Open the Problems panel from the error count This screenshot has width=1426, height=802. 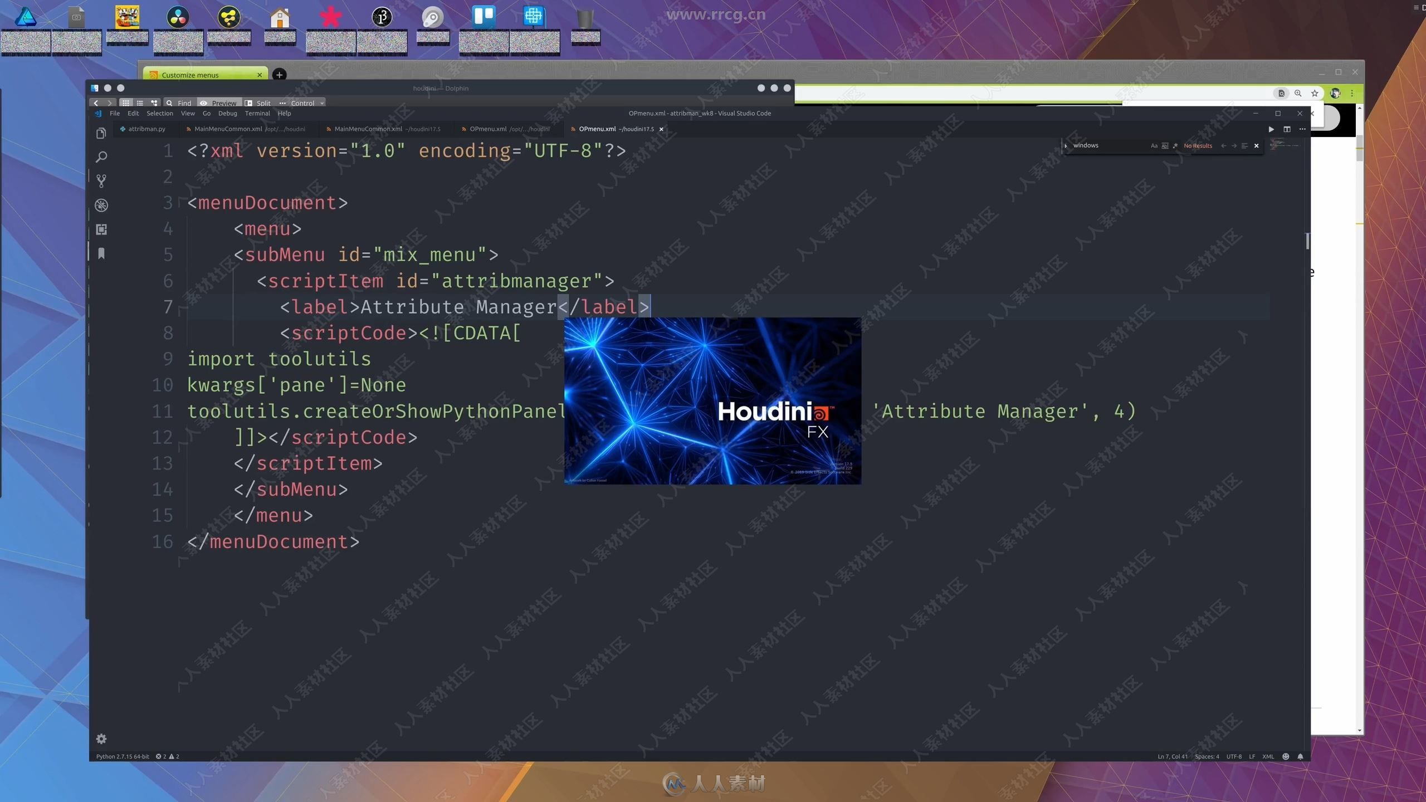pos(167,756)
